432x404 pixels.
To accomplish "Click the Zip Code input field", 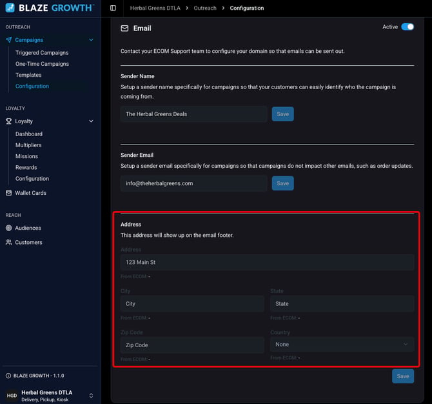I will pos(192,345).
